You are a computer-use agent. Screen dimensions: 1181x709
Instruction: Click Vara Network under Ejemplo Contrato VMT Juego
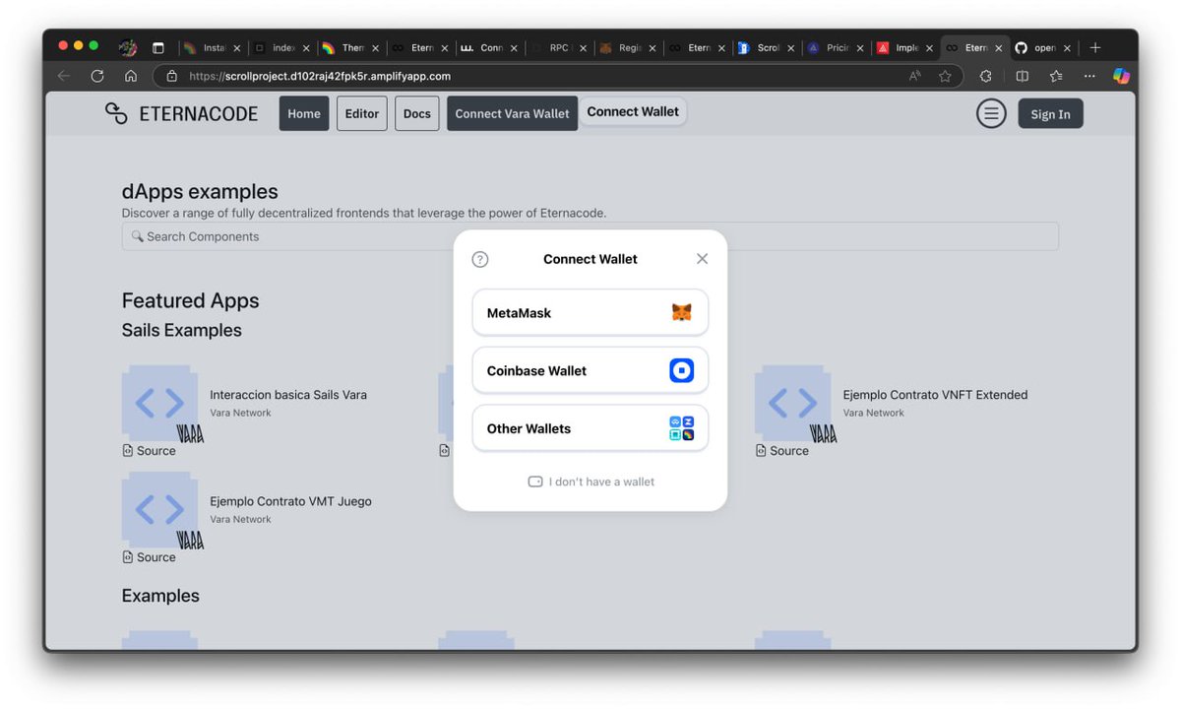240,519
